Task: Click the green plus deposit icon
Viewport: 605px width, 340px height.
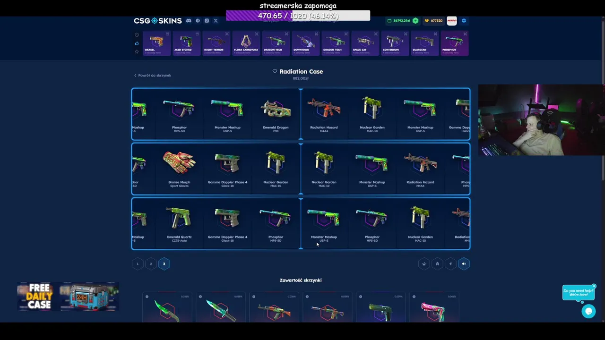Action: click(415, 21)
